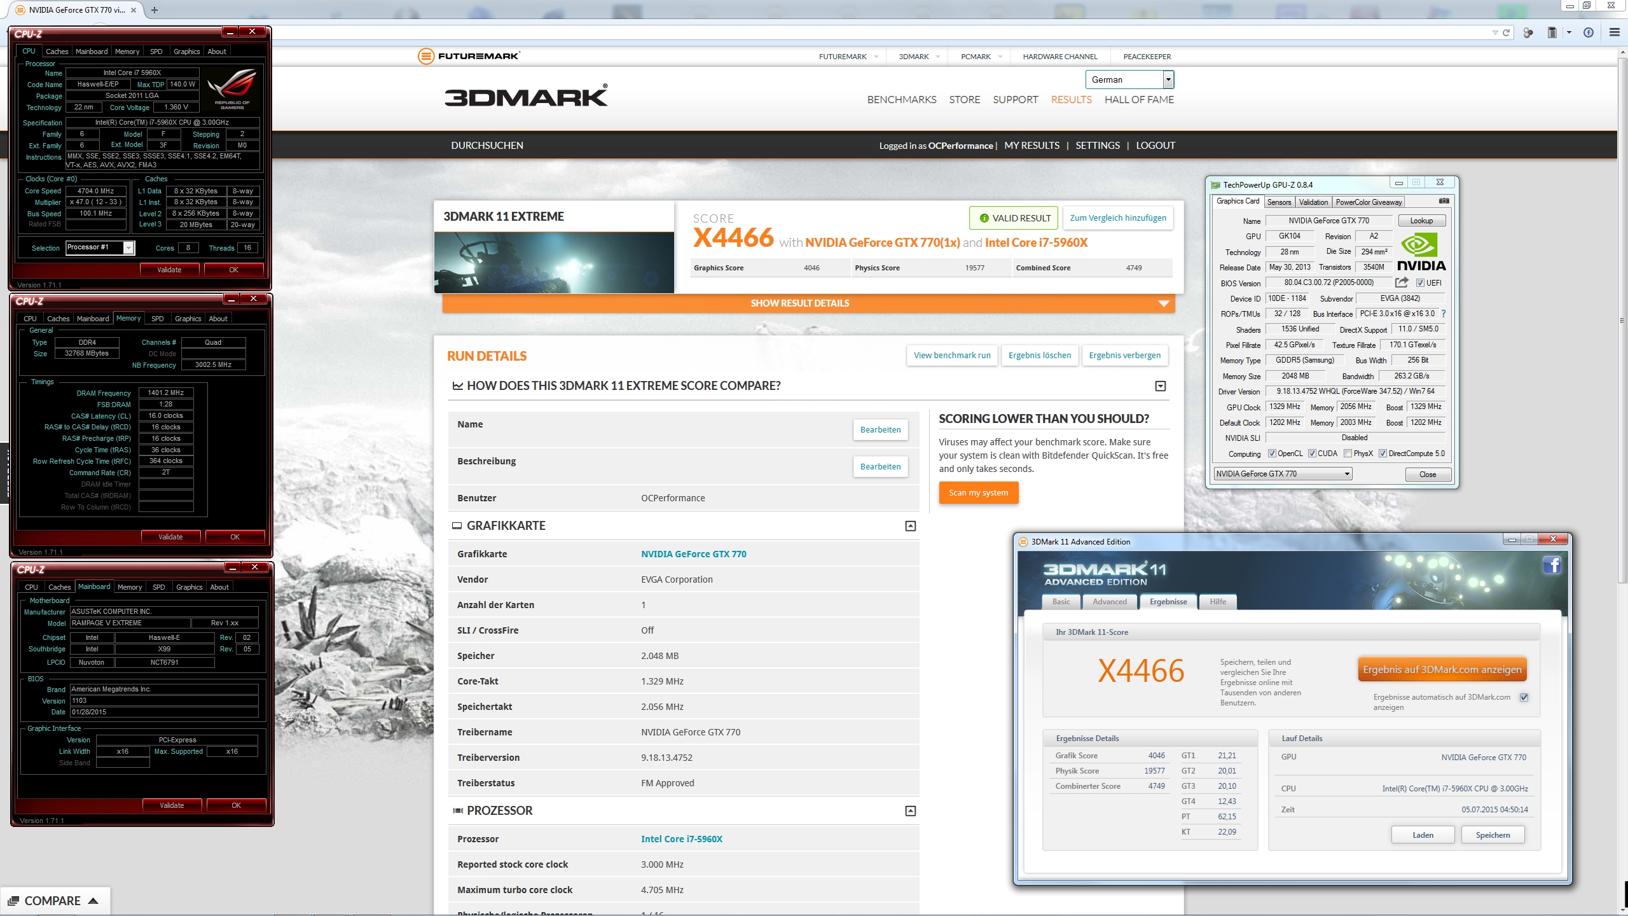
Task: Open browser URL history dropdown arrow
Action: tap(1495, 32)
